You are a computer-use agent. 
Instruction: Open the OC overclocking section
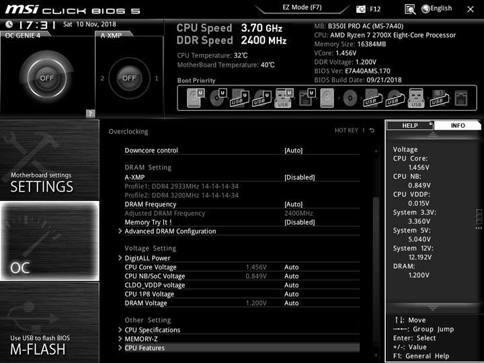pyautogui.click(x=49, y=241)
